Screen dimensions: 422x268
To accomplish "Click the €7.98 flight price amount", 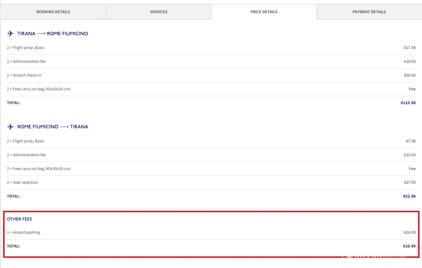I will click(411, 141).
